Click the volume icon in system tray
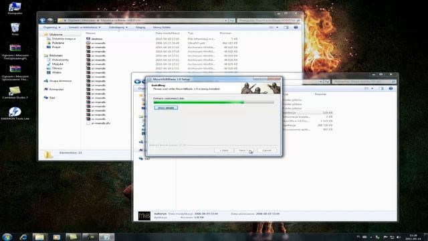 pyautogui.click(x=399, y=237)
